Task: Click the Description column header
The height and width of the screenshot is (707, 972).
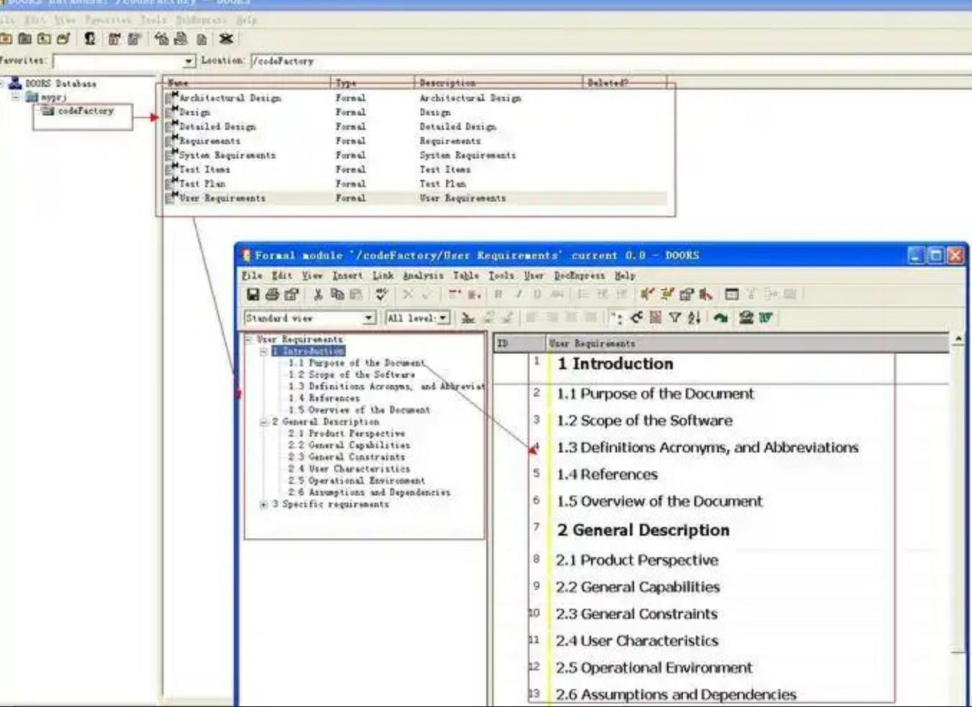Action: click(499, 82)
